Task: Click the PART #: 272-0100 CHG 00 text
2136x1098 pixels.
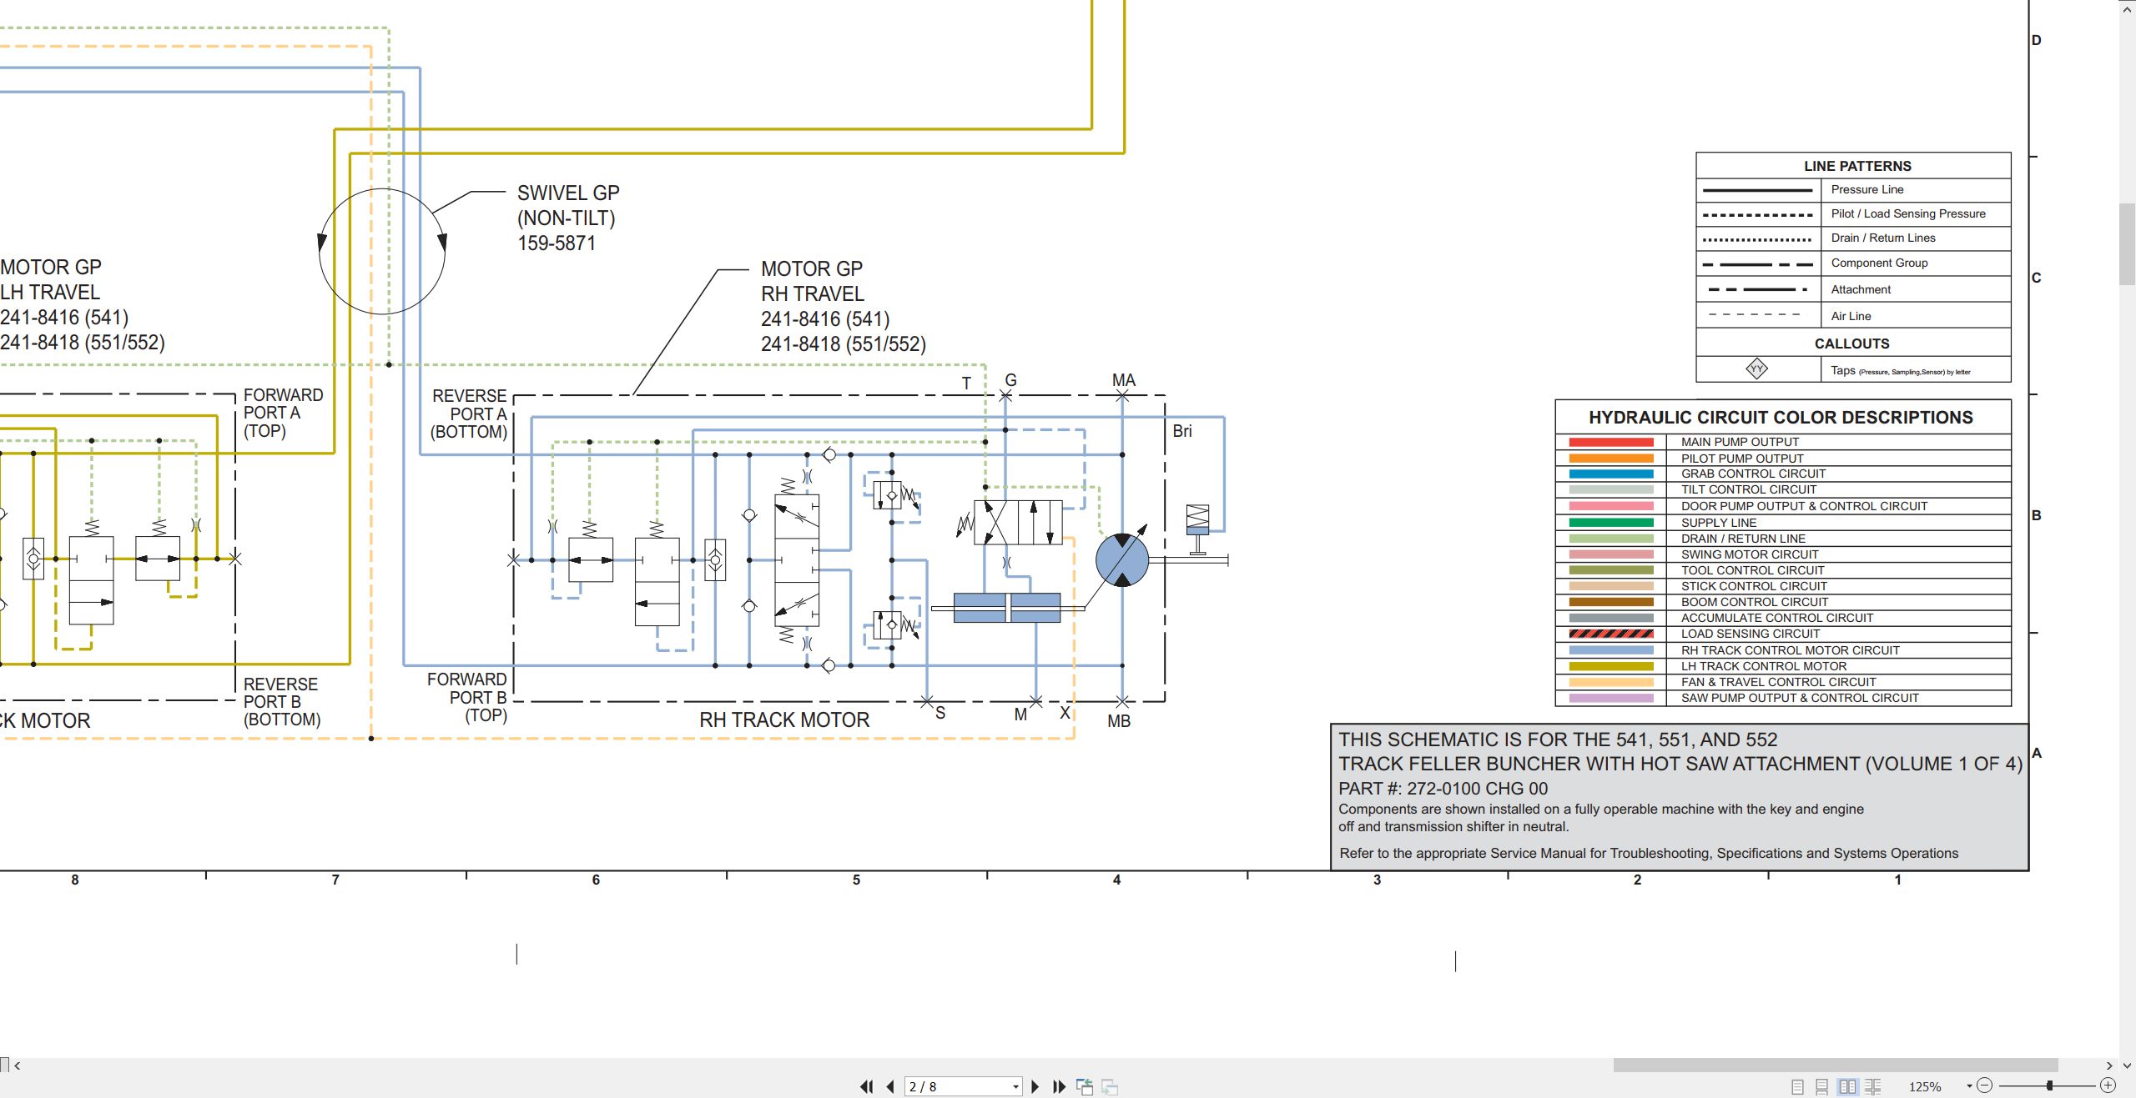Action: click(x=1443, y=789)
